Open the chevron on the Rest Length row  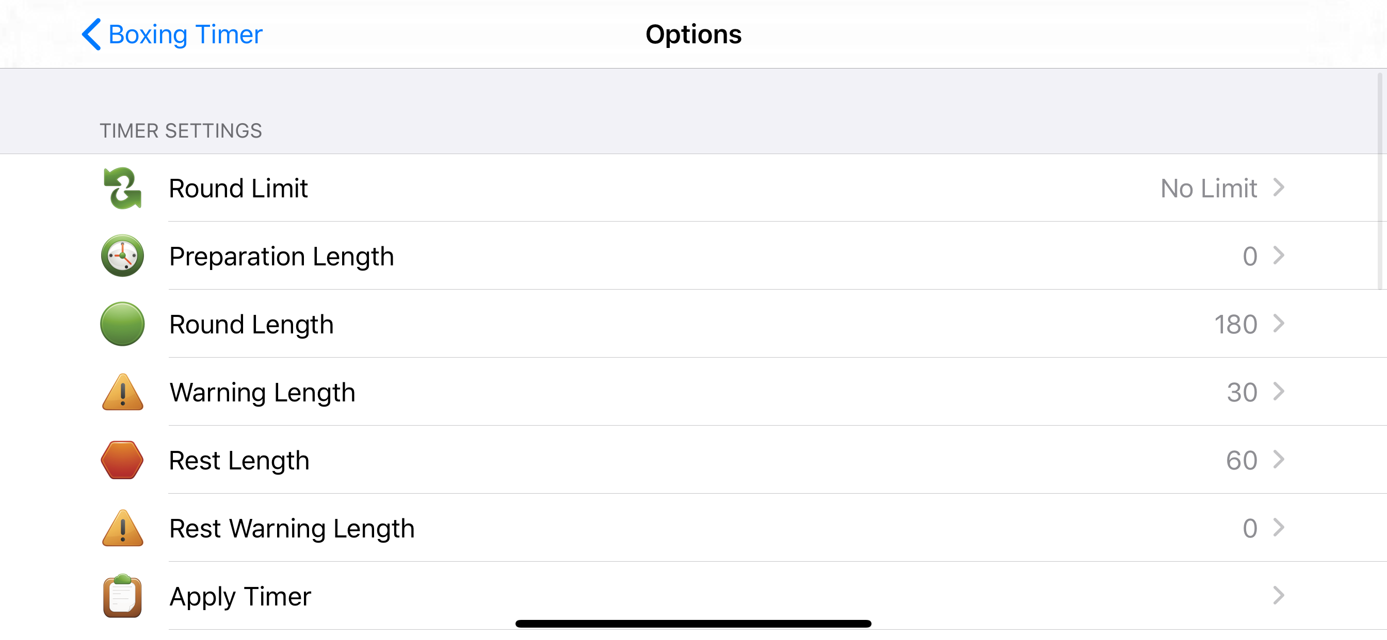click(1278, 460)
